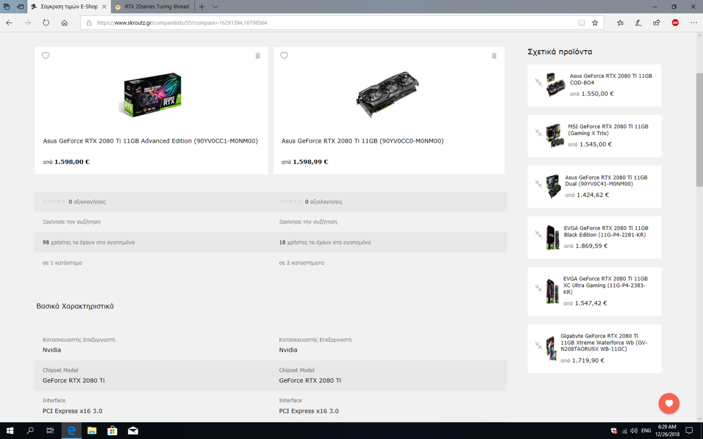The height and width of the screenshot is (439, 703).
Task: Add EVGA Black Edition to comparison
Action: tap(538, 234)
